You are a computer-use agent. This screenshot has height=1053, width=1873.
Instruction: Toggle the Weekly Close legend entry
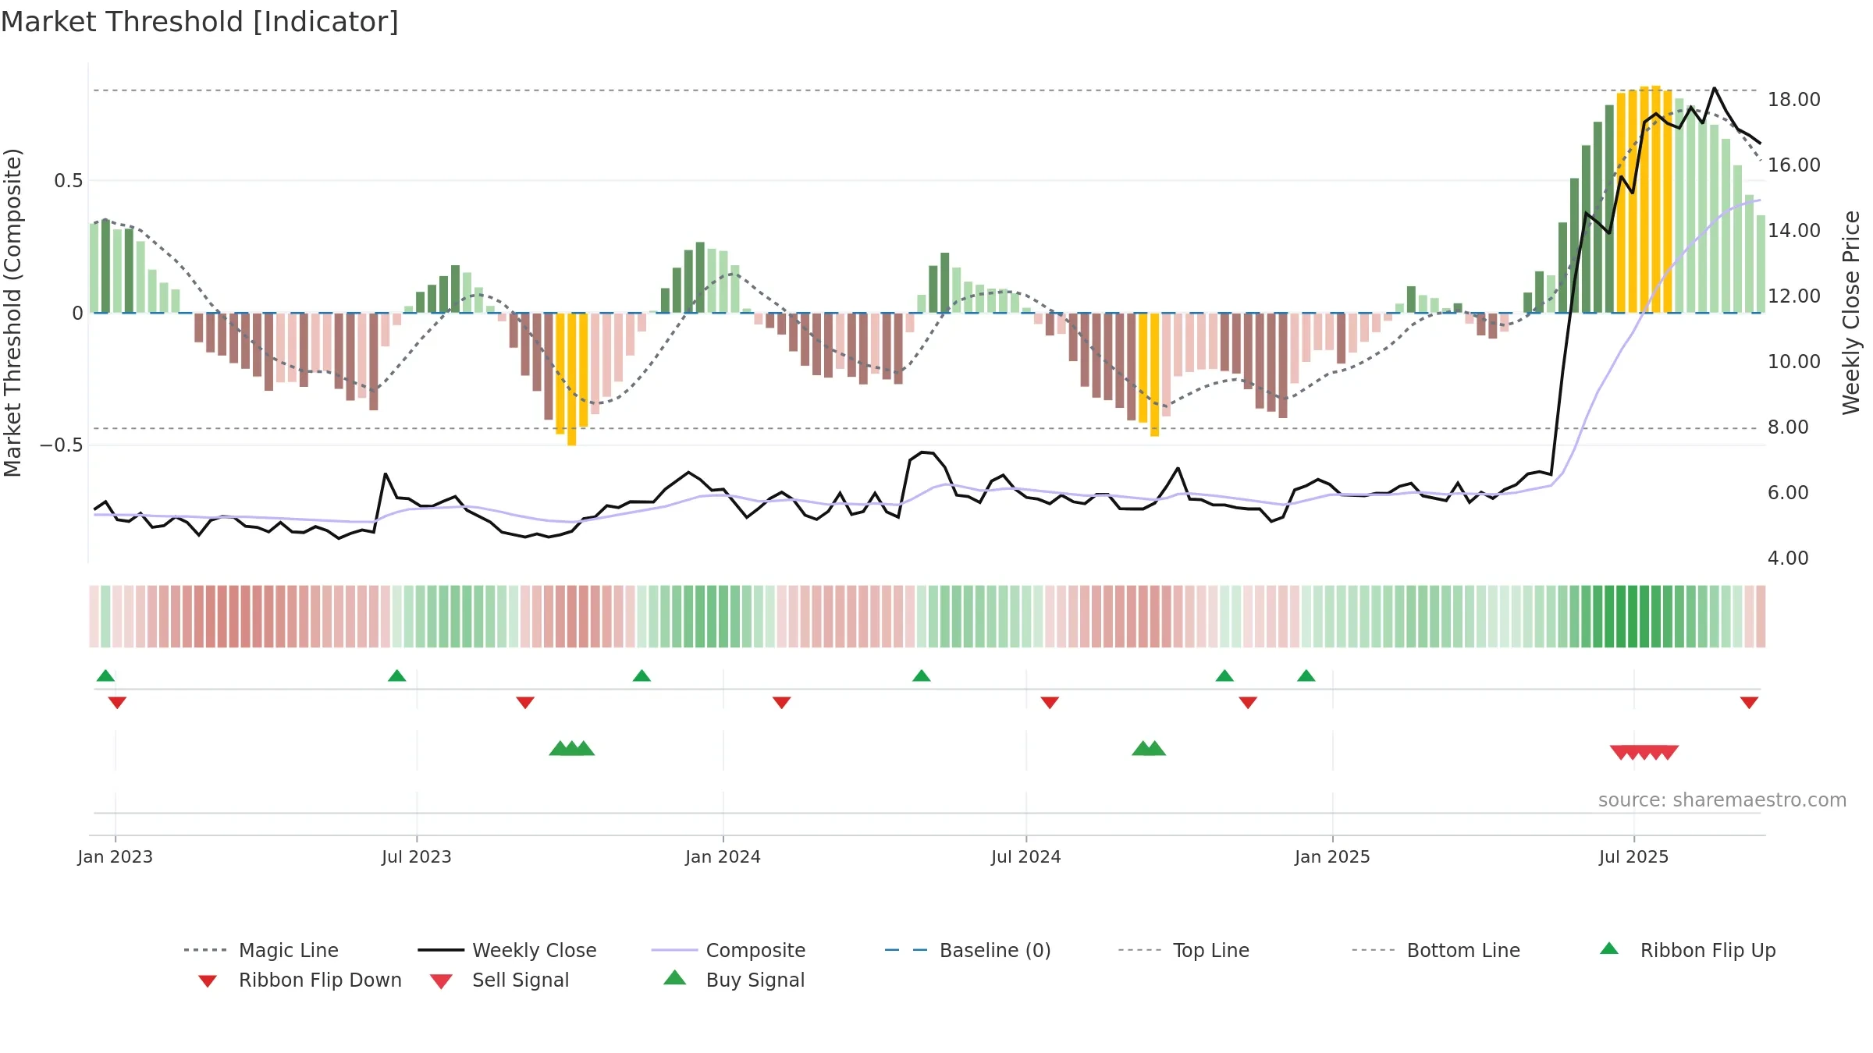pyautogui.click(x=507, y=950)
